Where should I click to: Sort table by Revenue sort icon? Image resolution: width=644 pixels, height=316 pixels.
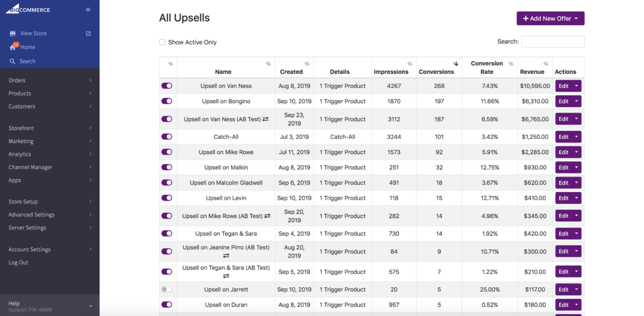coord(546,63)
